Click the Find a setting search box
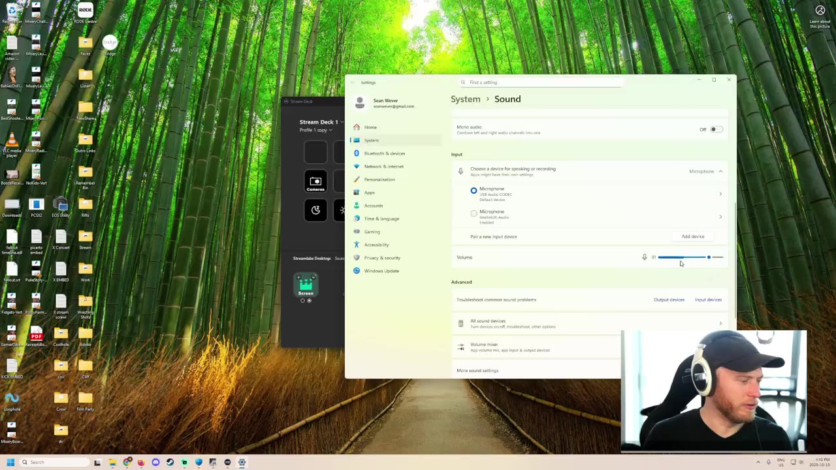Viewport: 836px width, 470px height. coord(539,82)
